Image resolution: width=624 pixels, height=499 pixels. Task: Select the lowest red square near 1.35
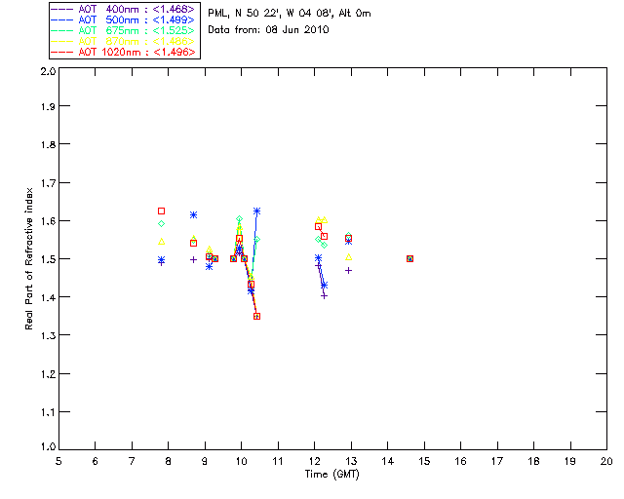[257, 317]
